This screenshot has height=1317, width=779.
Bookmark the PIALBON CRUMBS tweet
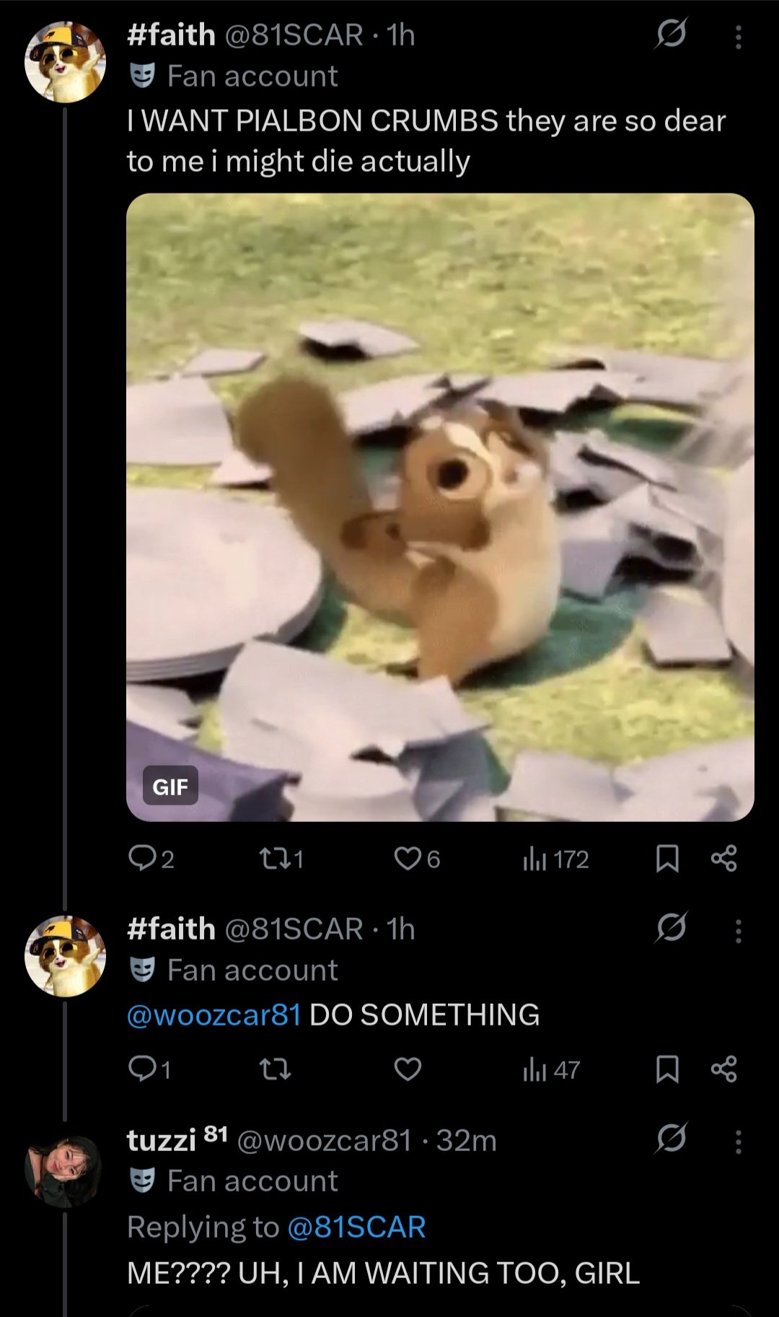[x=667, y=859]
